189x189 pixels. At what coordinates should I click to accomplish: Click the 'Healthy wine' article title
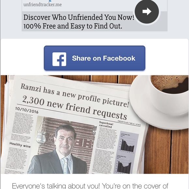point(20,145)
